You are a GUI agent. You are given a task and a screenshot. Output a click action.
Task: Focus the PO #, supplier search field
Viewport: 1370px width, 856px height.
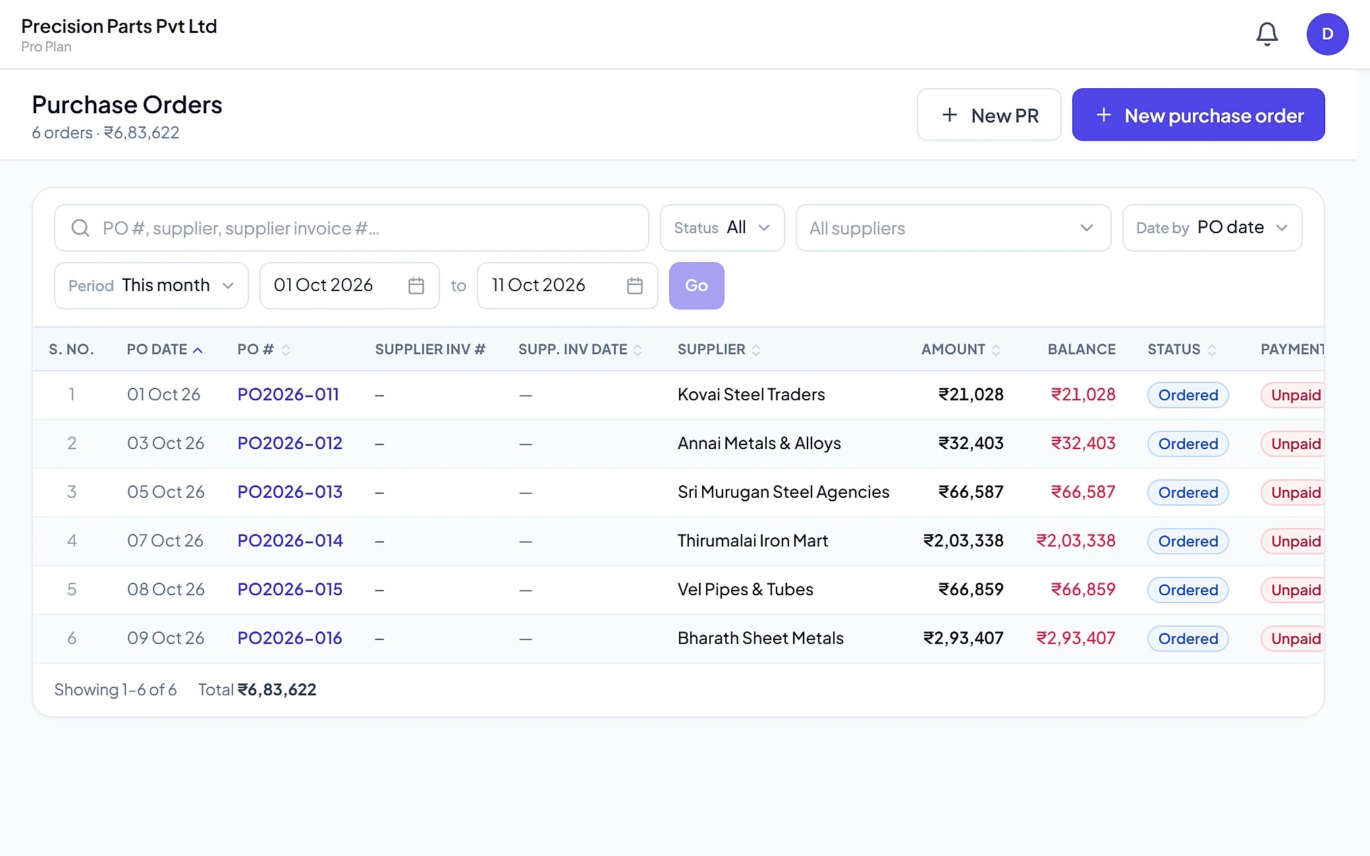352,228
